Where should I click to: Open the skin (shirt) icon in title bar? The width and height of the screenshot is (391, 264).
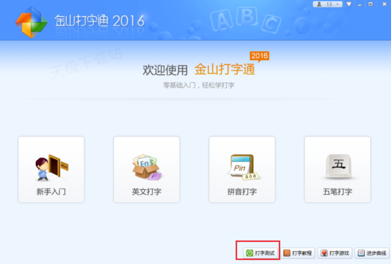[349, 5]
